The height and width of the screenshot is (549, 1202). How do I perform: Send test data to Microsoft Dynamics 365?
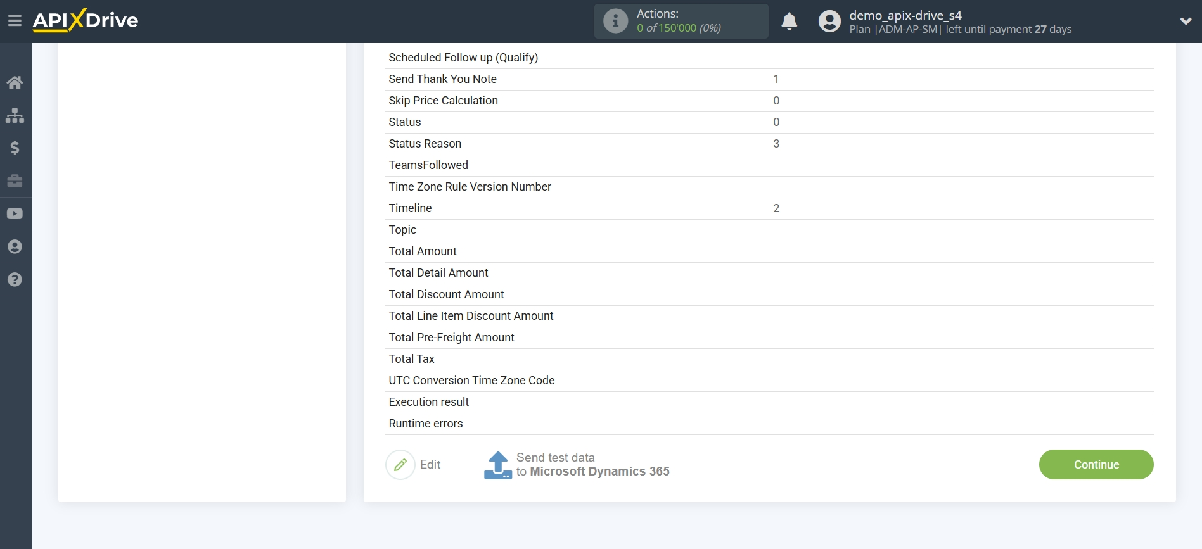(592, 465)
